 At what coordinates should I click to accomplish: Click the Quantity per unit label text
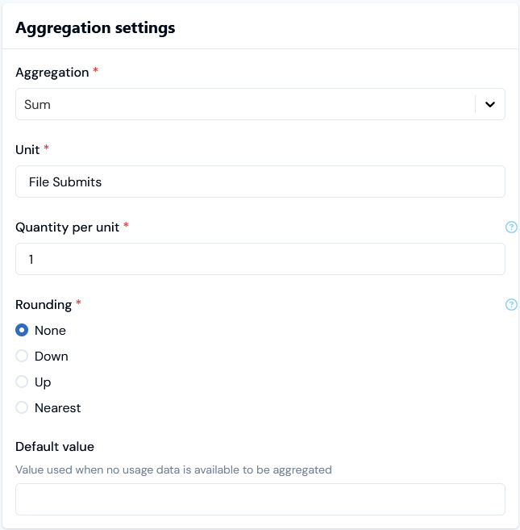point(67,227)
